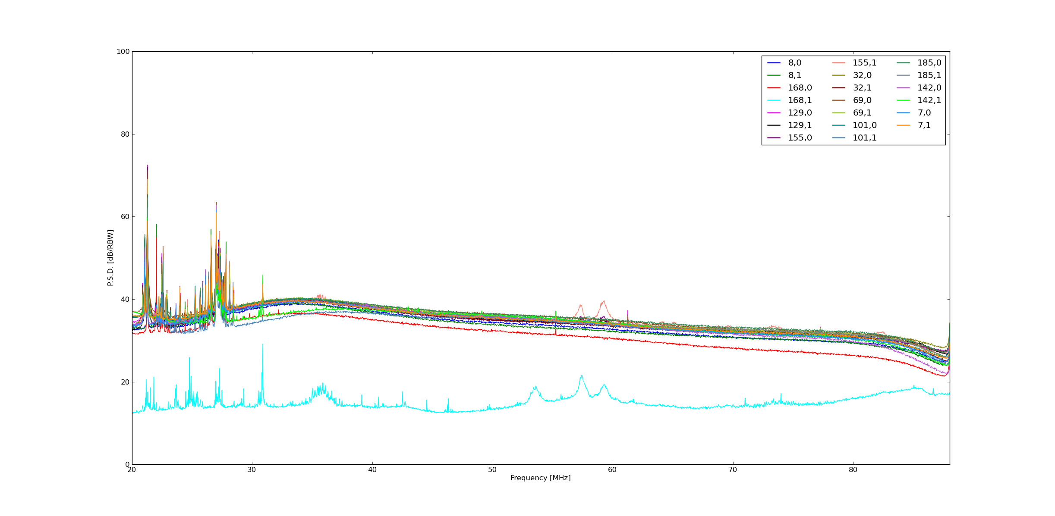Screen dimensions: 1055x516
Task: Click y-axis tick label 80
Action: pos(125,134)
